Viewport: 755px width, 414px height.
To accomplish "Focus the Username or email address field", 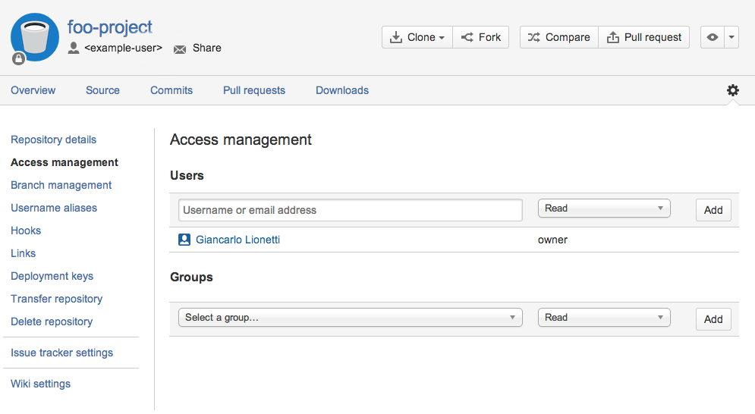I will (x=350, y=210).
